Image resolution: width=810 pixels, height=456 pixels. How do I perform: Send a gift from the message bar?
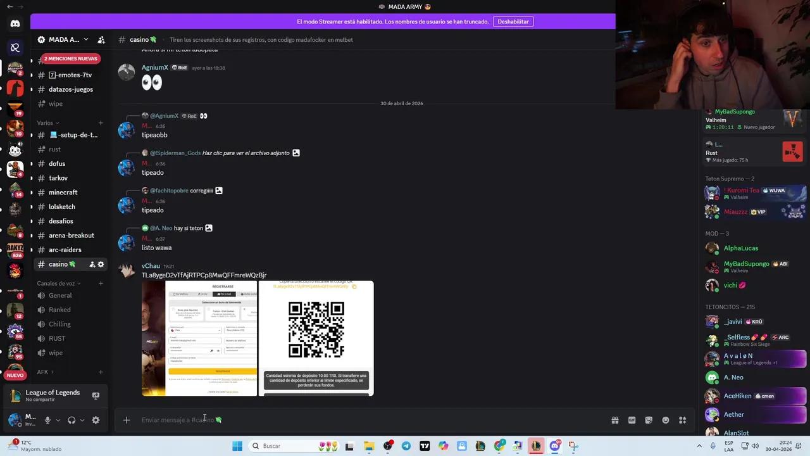614,420
